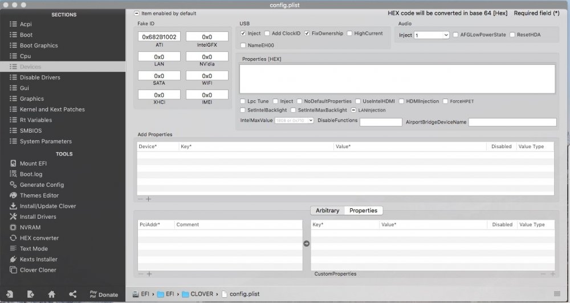Switch to the Arbitrary tab
This screenshot has width=570, height=303.
pyautogui.click(x=327, y=210)
